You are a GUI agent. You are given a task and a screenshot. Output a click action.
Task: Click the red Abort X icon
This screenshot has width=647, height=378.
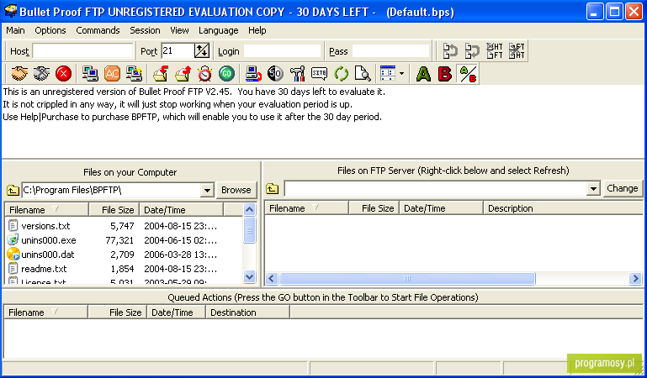64,74
